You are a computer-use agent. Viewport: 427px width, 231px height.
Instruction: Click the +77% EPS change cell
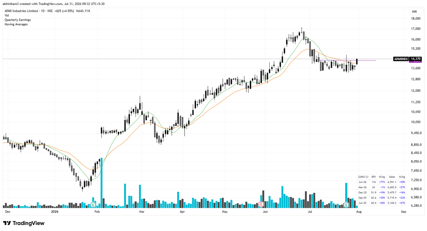tap(382, 182)
